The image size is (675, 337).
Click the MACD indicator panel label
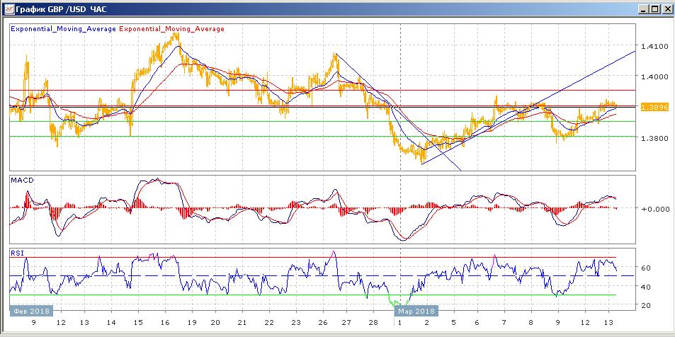coord(22,181)
